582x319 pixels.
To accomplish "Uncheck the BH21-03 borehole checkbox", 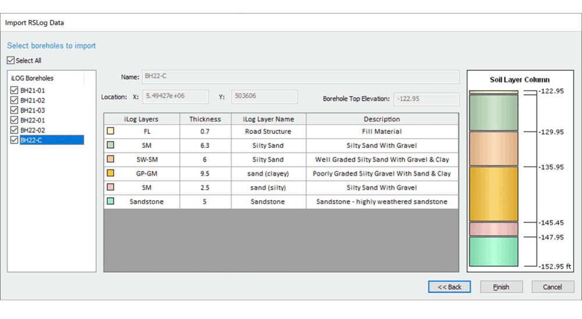I will click(x=15, y=110).
